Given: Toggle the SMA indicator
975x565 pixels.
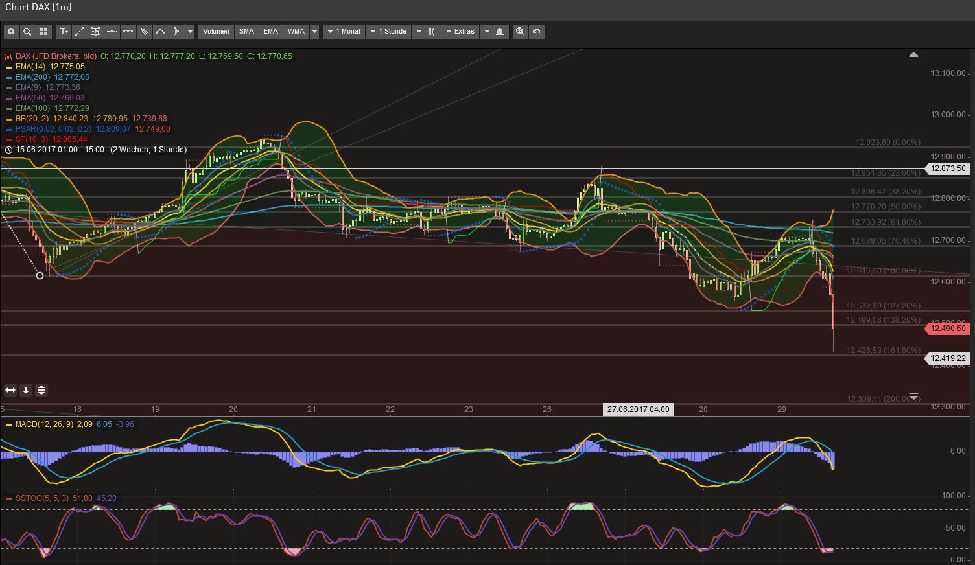Looking at the screenshot, I should pyautogui.click(x=246, y=31).
